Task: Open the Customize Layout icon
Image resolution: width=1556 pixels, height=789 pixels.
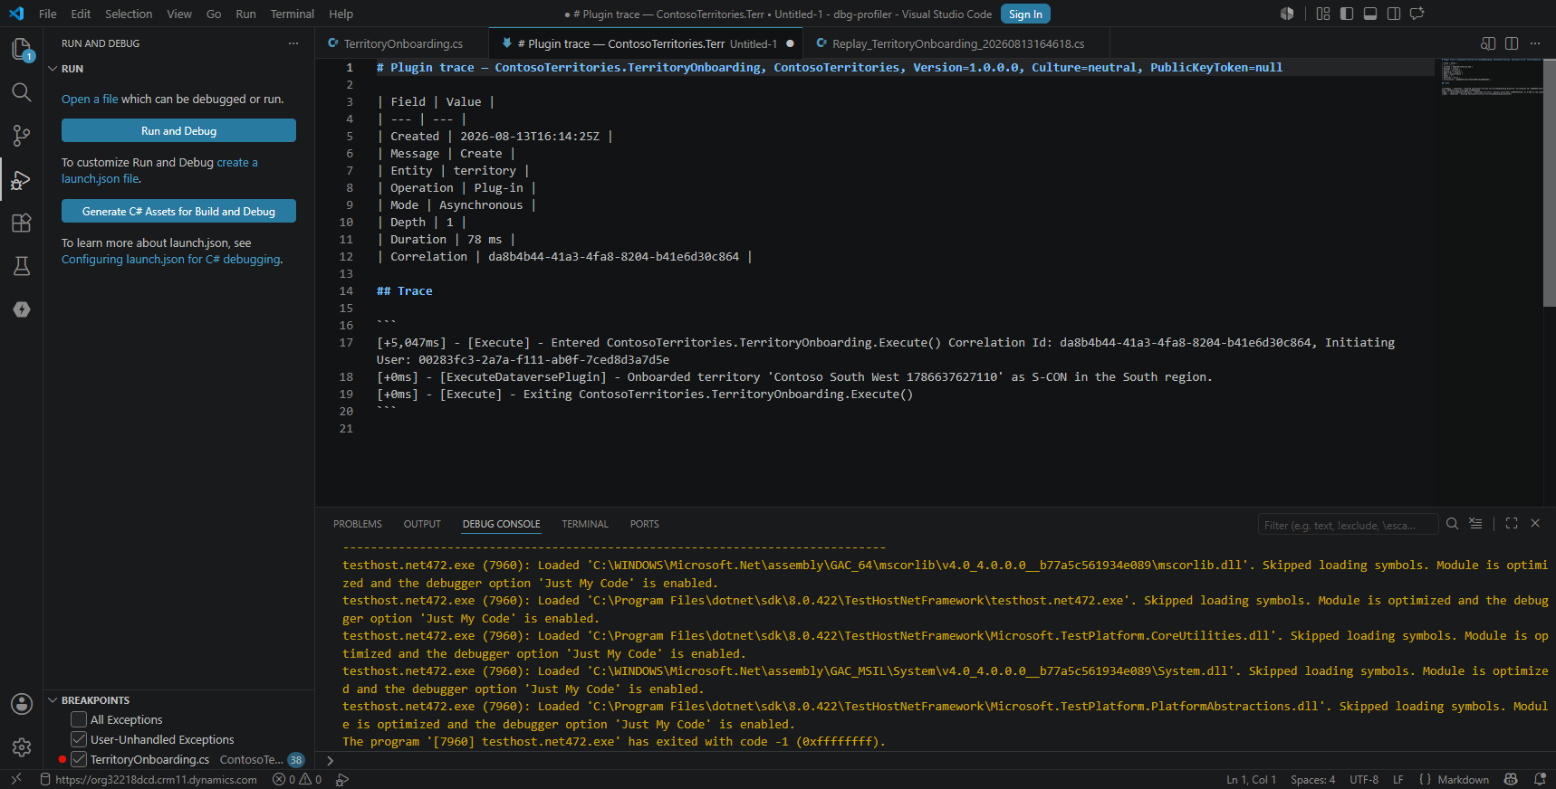Action: pyautogui.click(x=1323, y=14)
